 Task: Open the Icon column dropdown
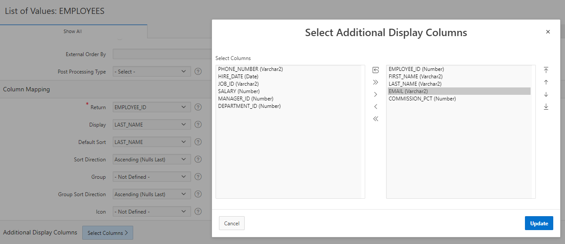click(151, 211)
